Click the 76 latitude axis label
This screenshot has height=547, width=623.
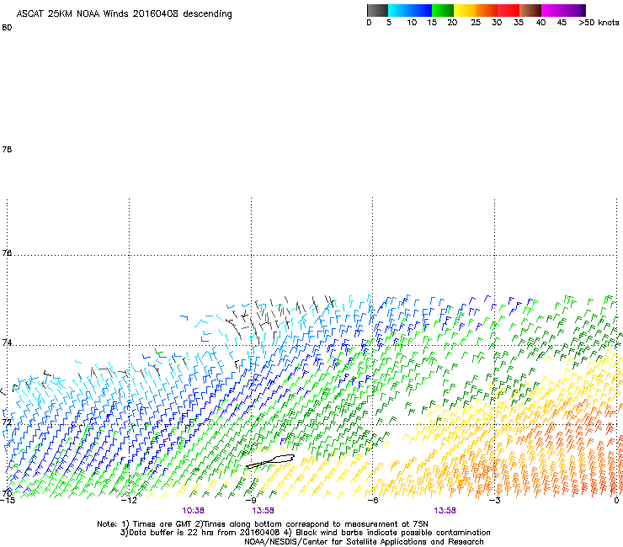[7, 252]
